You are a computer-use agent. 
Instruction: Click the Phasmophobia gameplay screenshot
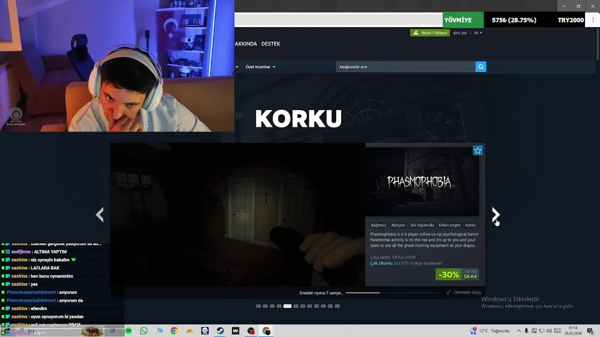pyautogui.click(x=238, y=214)
